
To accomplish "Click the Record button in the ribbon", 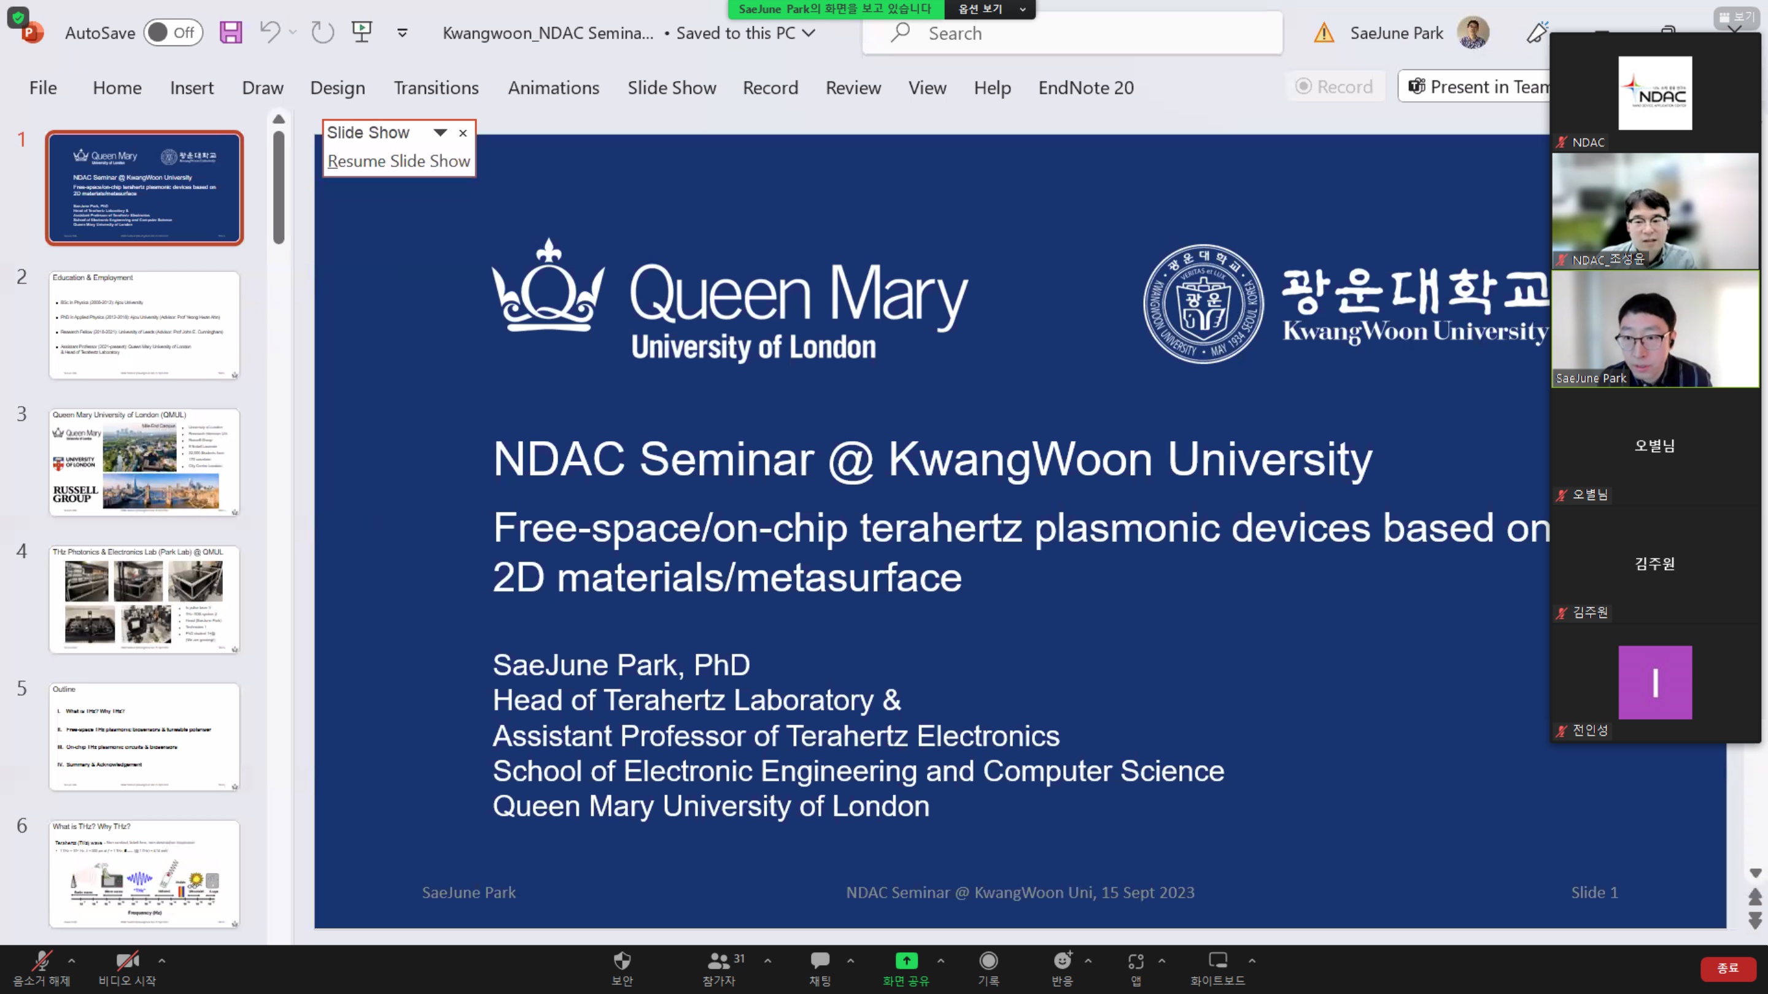I will 1334,87.
